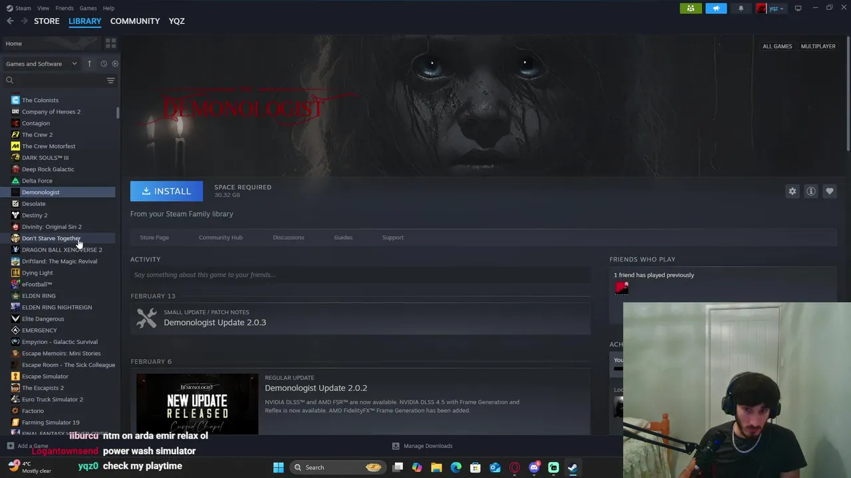Open the Demonologist Store Page link
The height and width of the screenshot is (478, 851).
tap(154, 238)
